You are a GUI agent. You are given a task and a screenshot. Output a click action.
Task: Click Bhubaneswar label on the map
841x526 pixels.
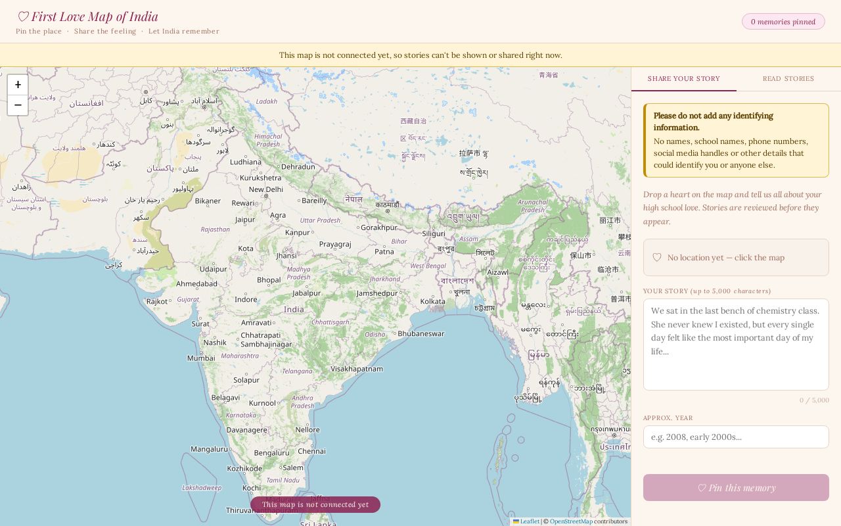tap(421, 333)
